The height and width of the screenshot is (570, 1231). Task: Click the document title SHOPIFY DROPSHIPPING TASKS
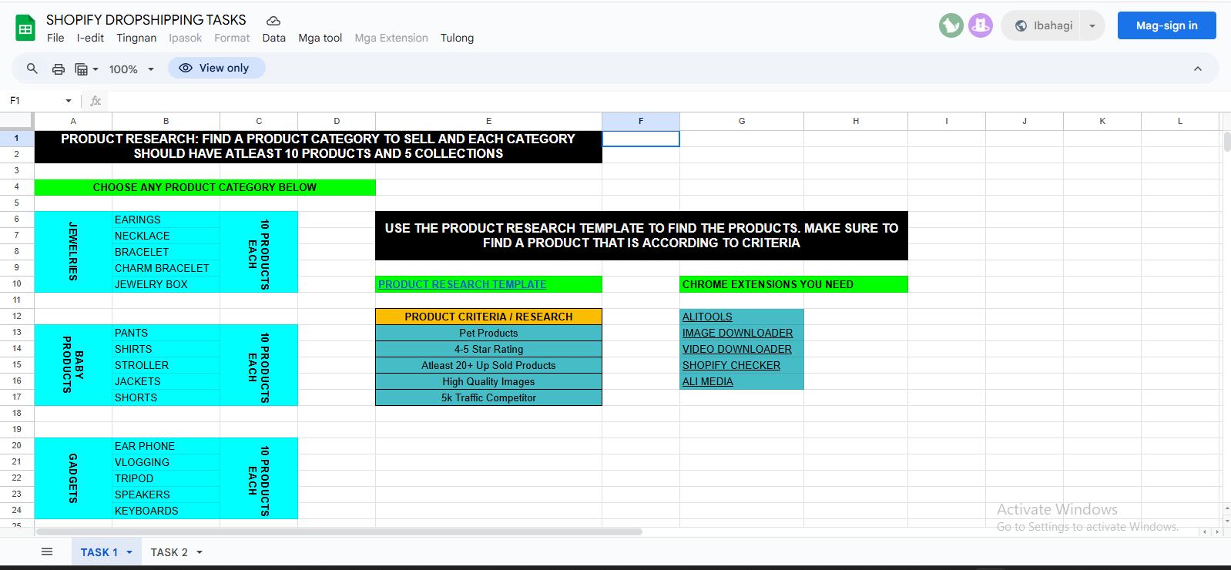(146, 20)
